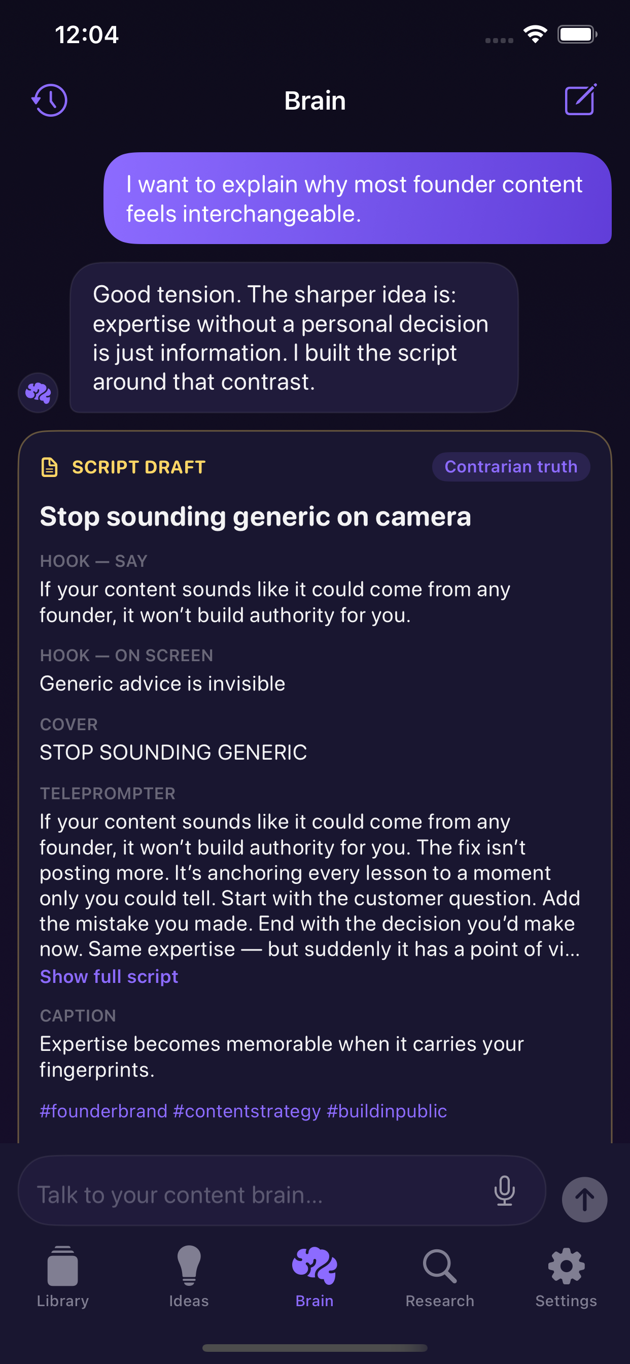Expand with Show full script
630x1364 pixels.
(x=109, y=976)
